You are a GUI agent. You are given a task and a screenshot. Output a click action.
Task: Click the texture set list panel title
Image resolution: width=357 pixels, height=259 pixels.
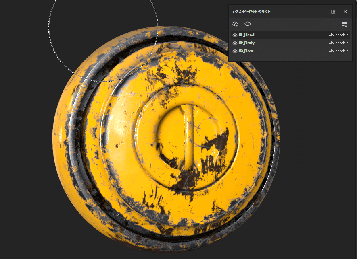click(251, 12)
